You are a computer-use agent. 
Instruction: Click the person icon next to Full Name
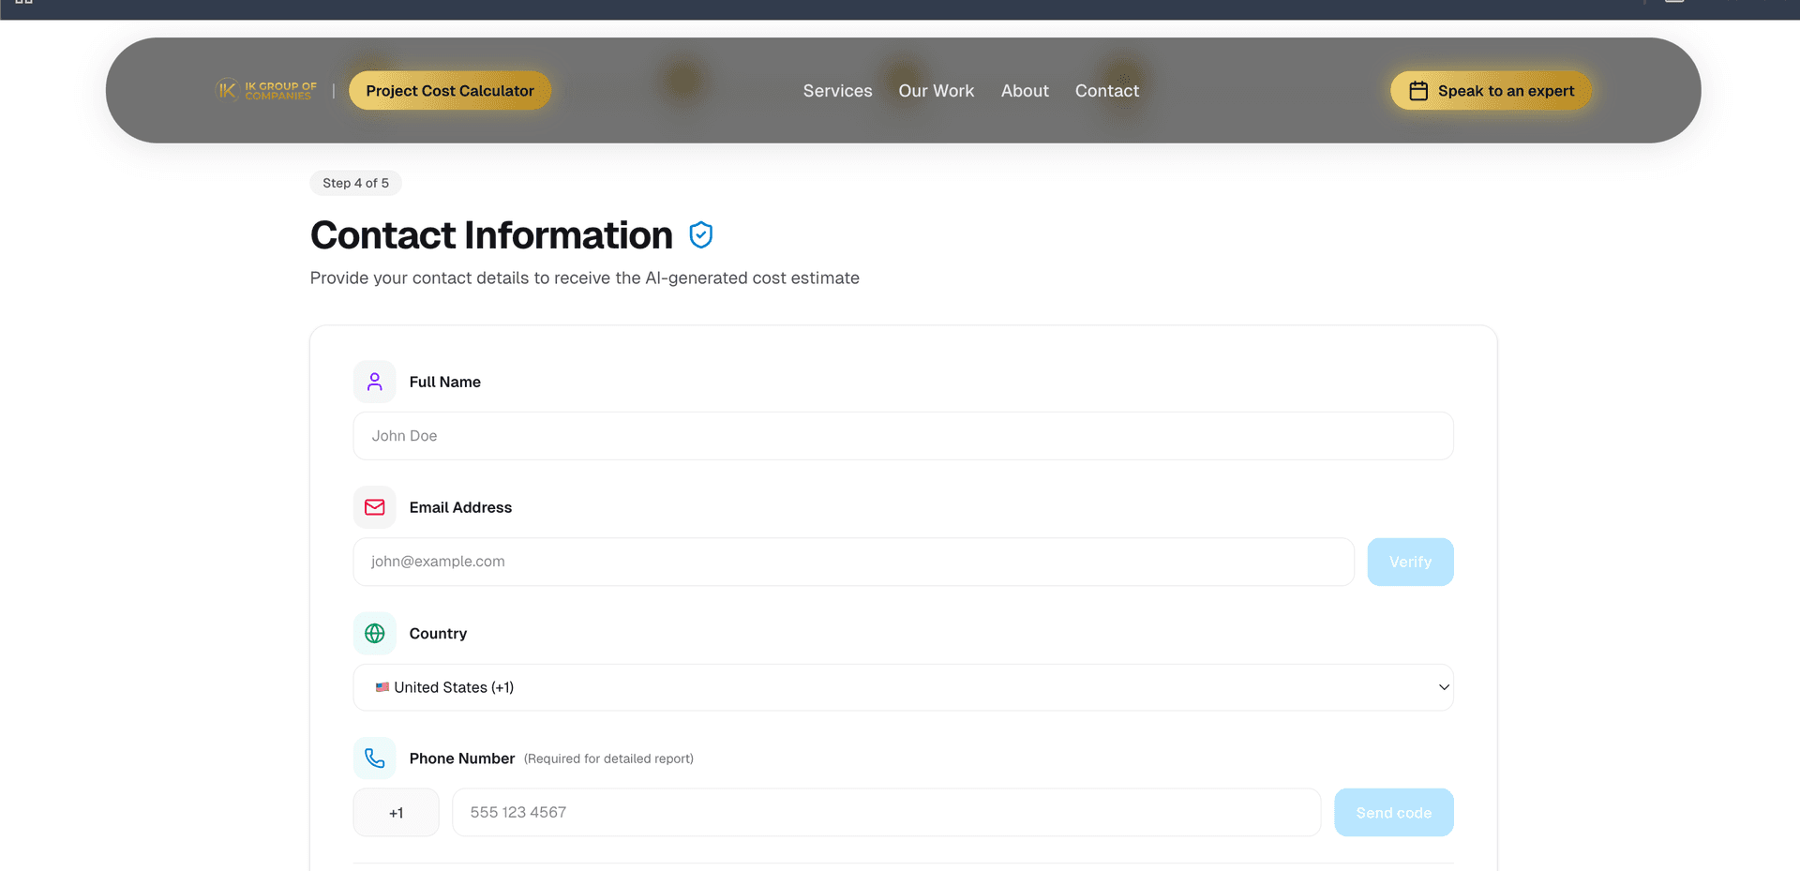click(374, 382)
